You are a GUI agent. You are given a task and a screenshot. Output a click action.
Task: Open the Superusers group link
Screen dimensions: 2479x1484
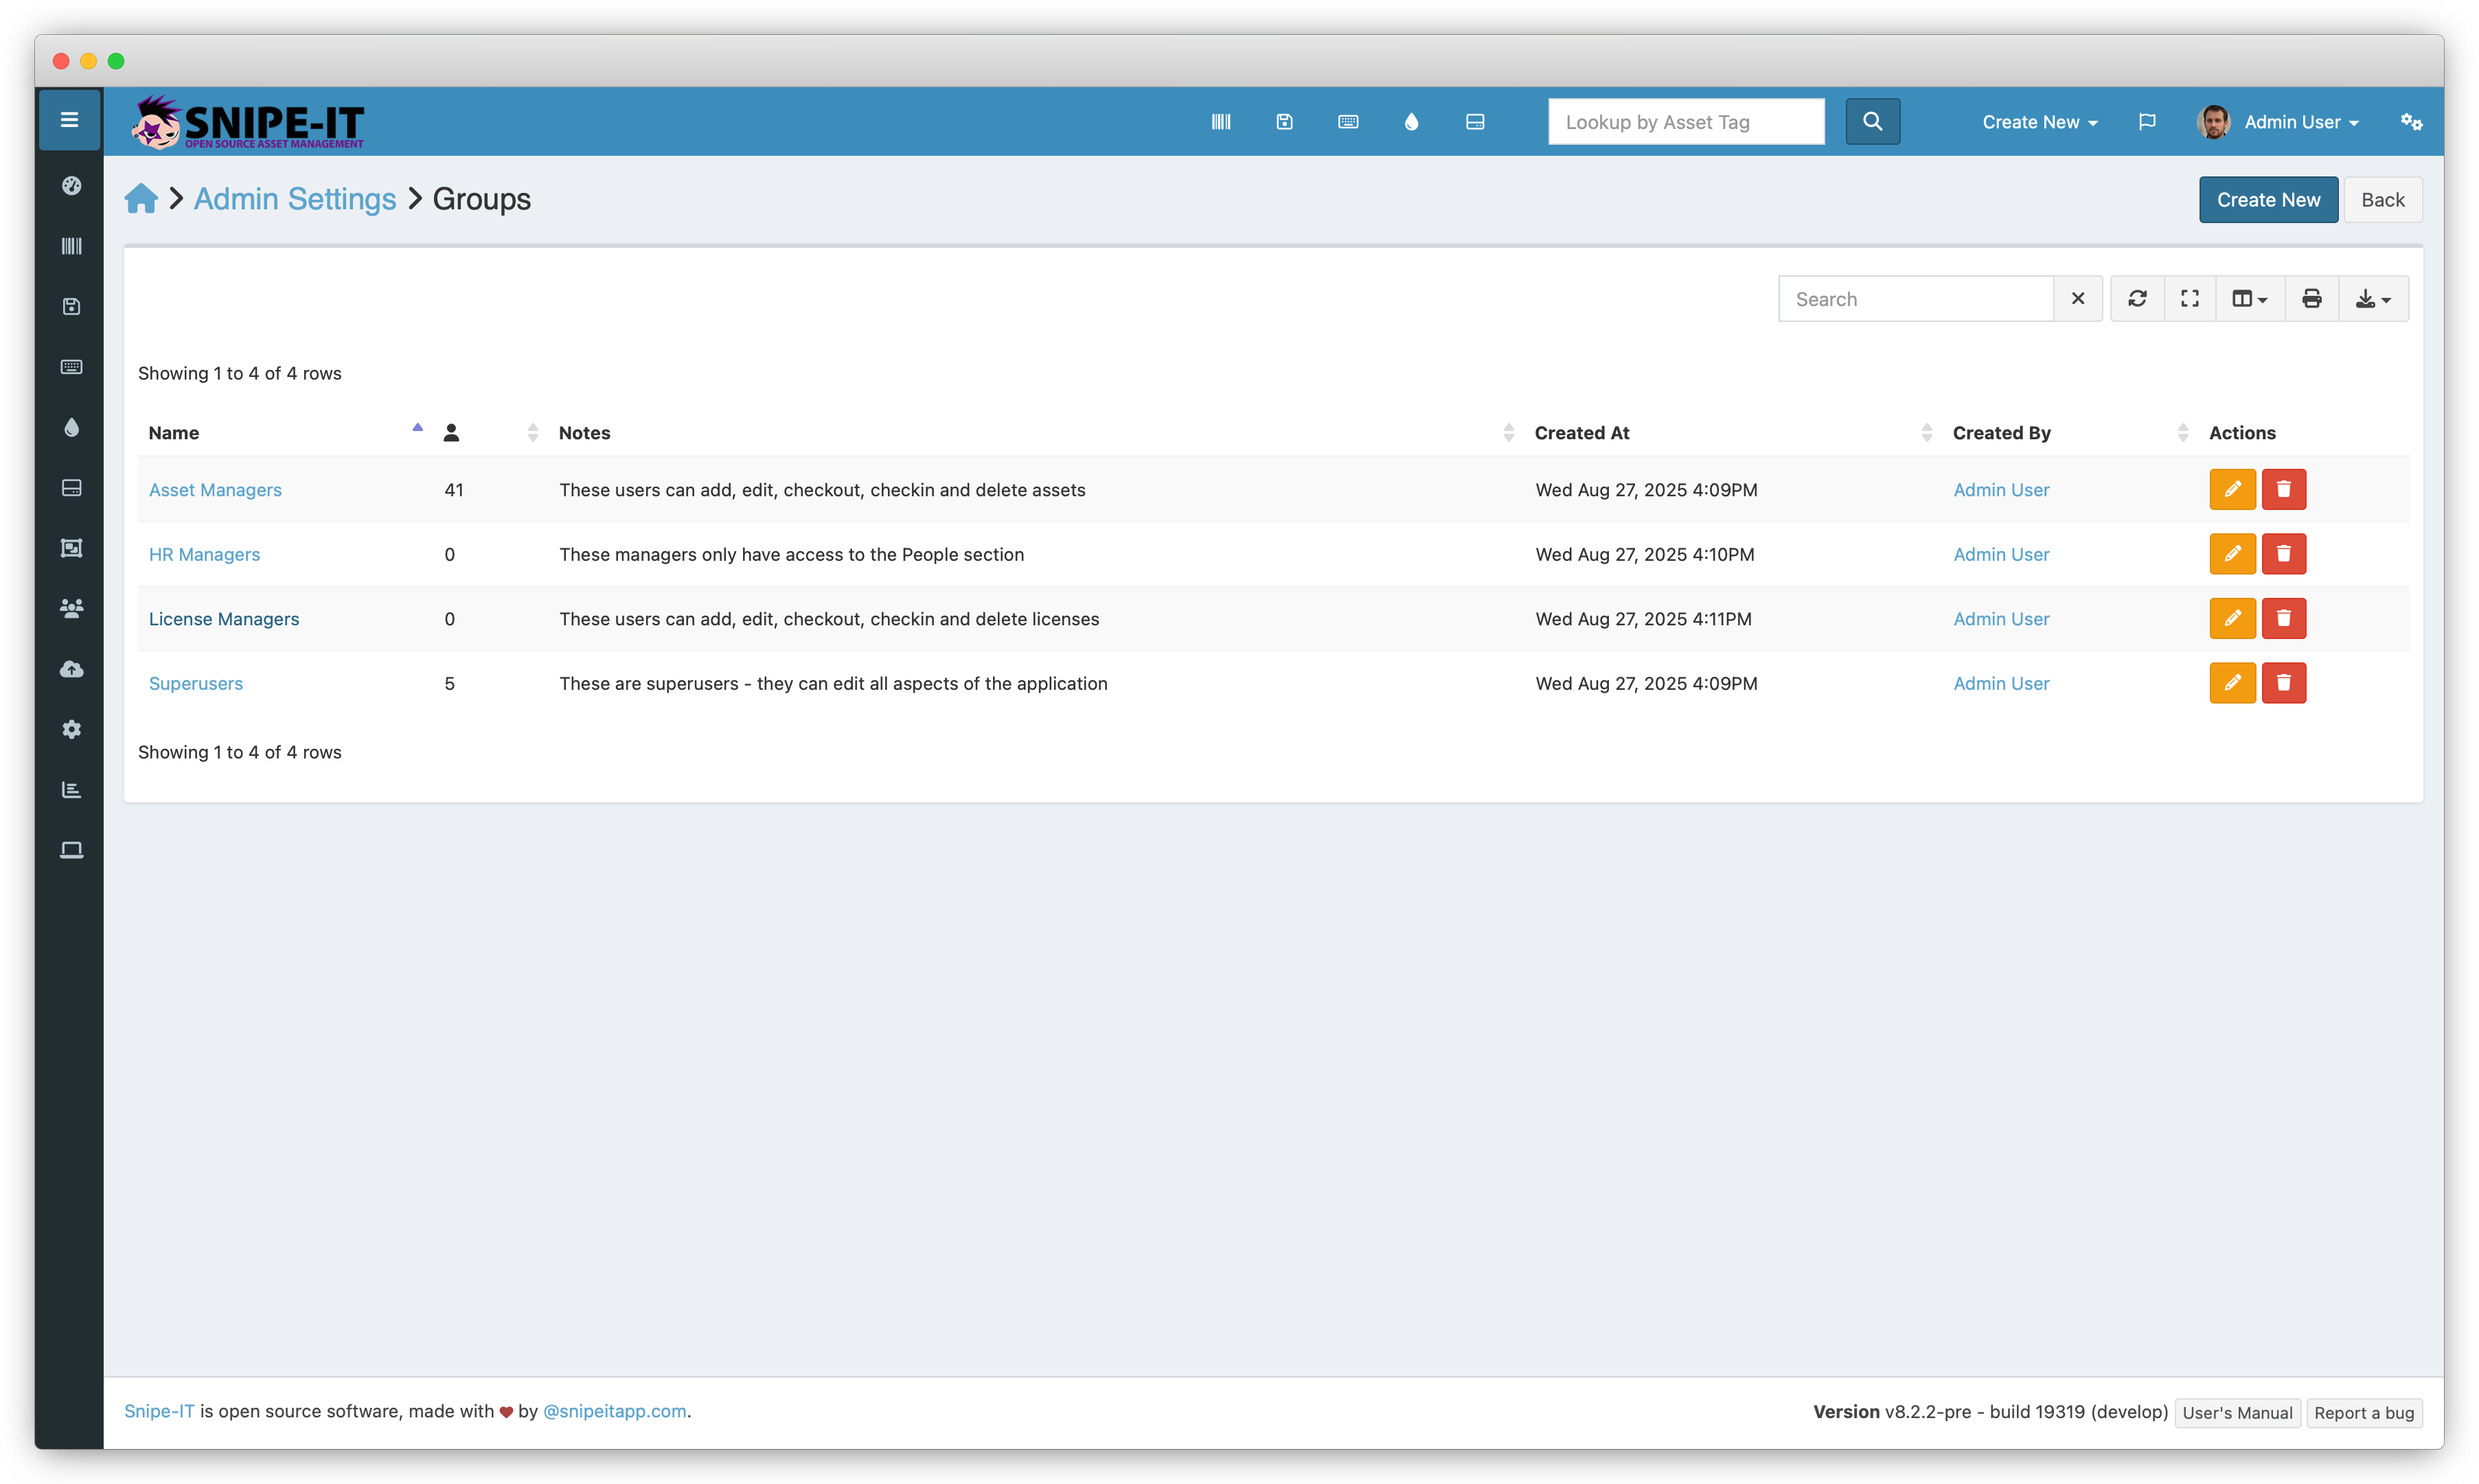pyautogui.click(x=196, y=683)
